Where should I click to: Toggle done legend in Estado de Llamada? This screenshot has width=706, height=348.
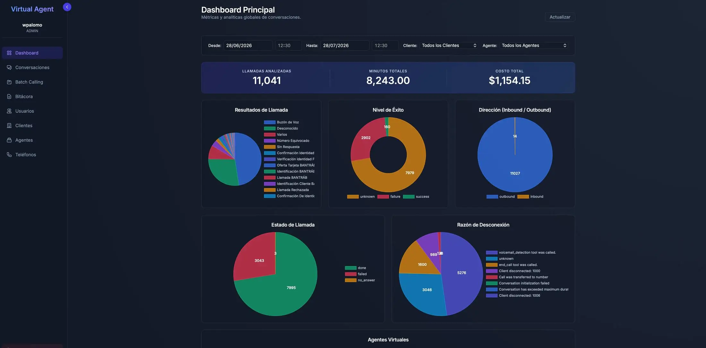tap(355, 268)
